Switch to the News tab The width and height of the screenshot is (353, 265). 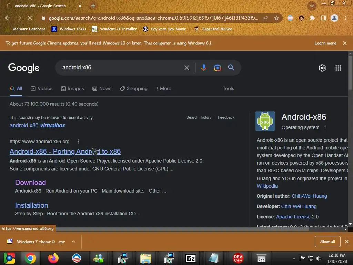[102, 89]
